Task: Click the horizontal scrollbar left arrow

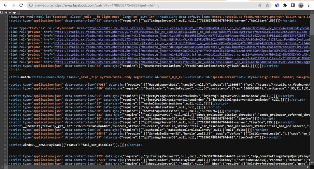Action: click(x=2, y=167)
